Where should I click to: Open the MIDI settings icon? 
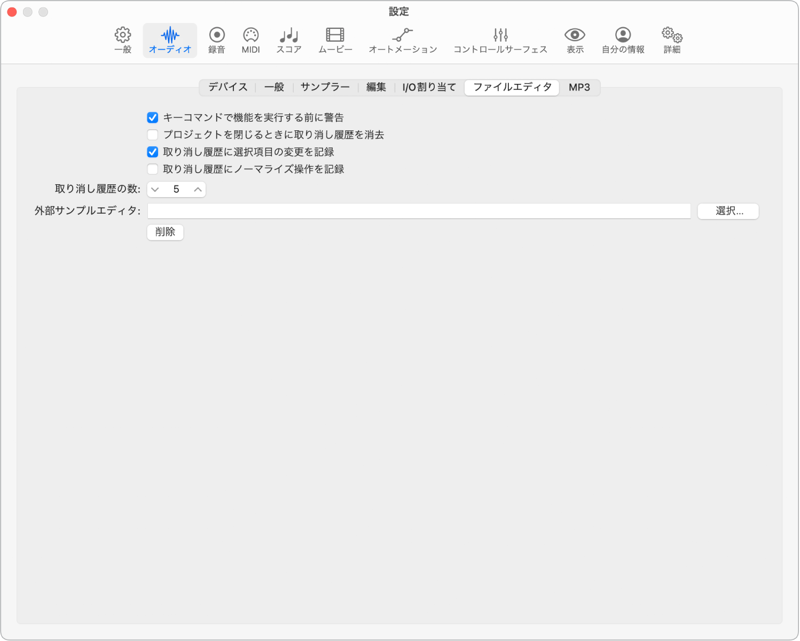point(250,40)
